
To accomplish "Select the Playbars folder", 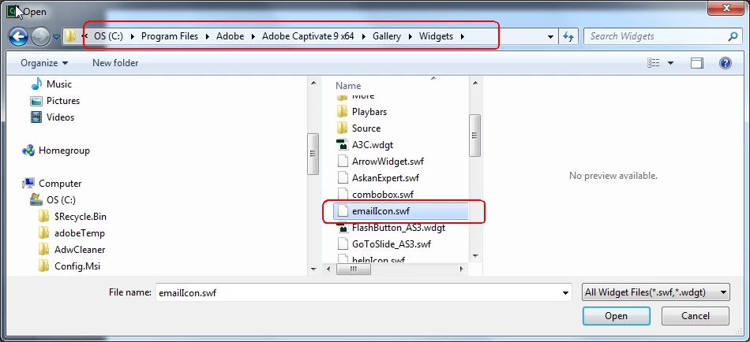I will coord(369,112).
